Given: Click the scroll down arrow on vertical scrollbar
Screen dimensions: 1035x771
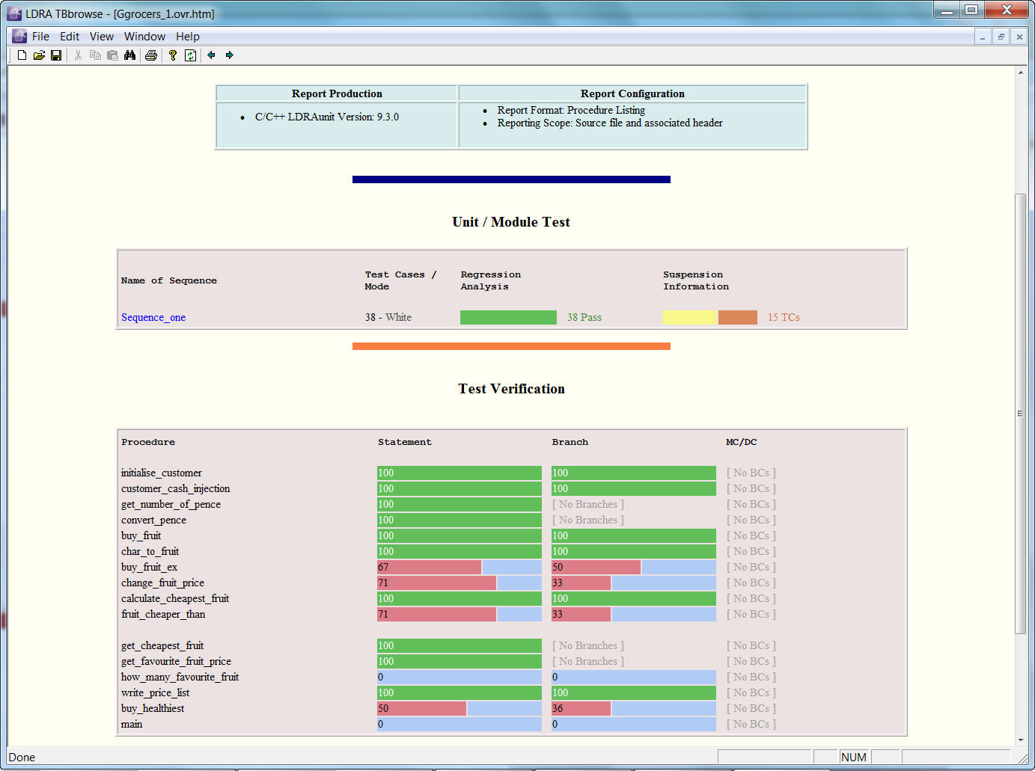Looking at the screenshot, I should (1021, 740).
